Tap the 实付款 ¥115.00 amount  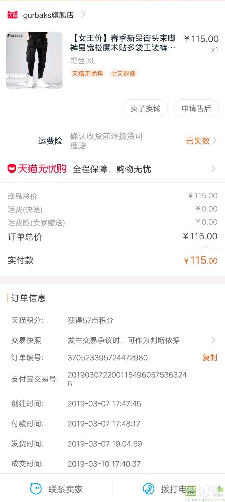201,260
